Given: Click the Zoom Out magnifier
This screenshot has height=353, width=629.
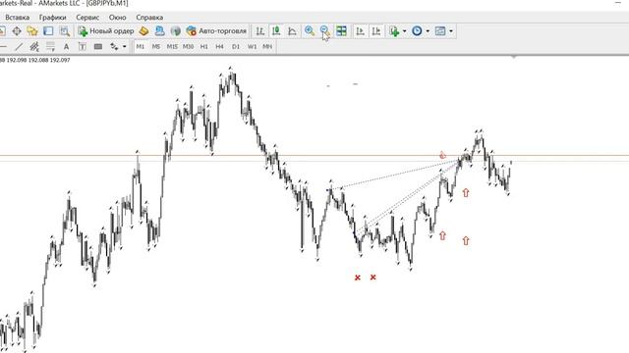Looking at the screenshot, I should coord(325,30).
